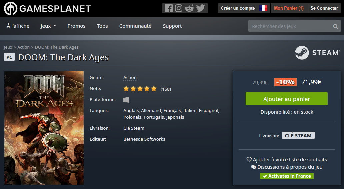Click Activates in France badge
344x189 pixels.
pos(287,176)
